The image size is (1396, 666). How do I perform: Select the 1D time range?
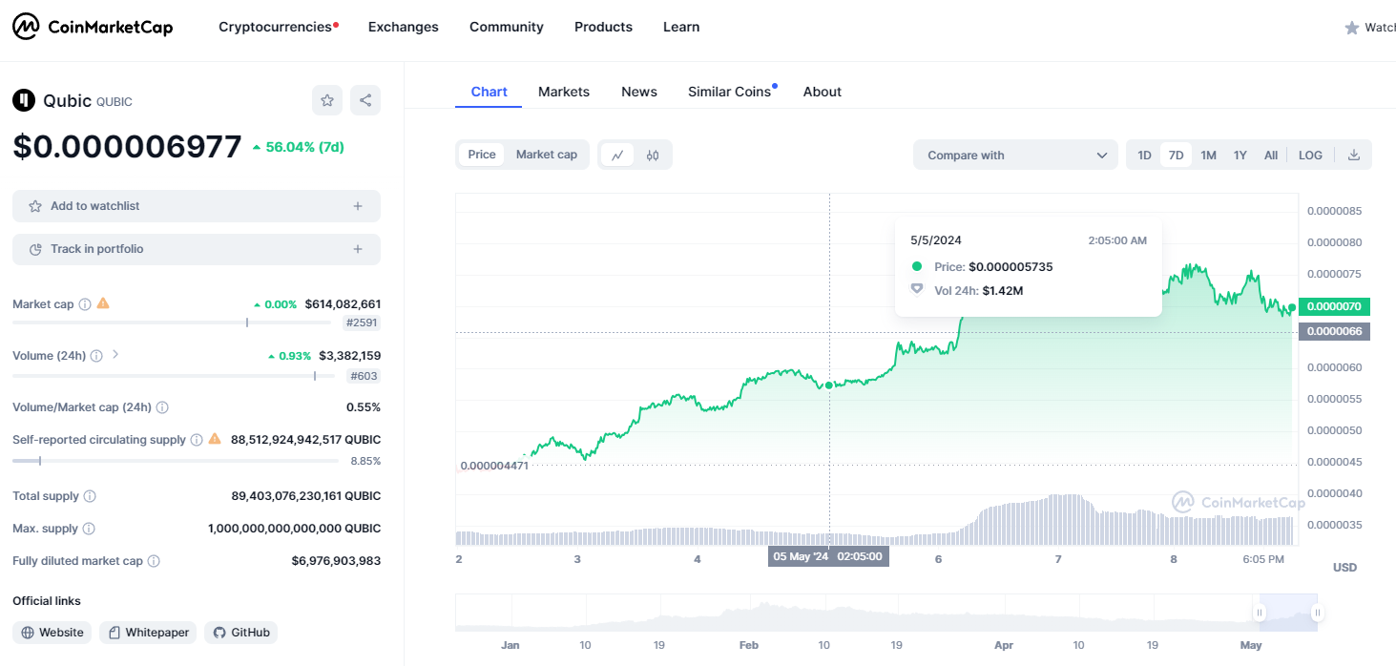pos(1144,155)
